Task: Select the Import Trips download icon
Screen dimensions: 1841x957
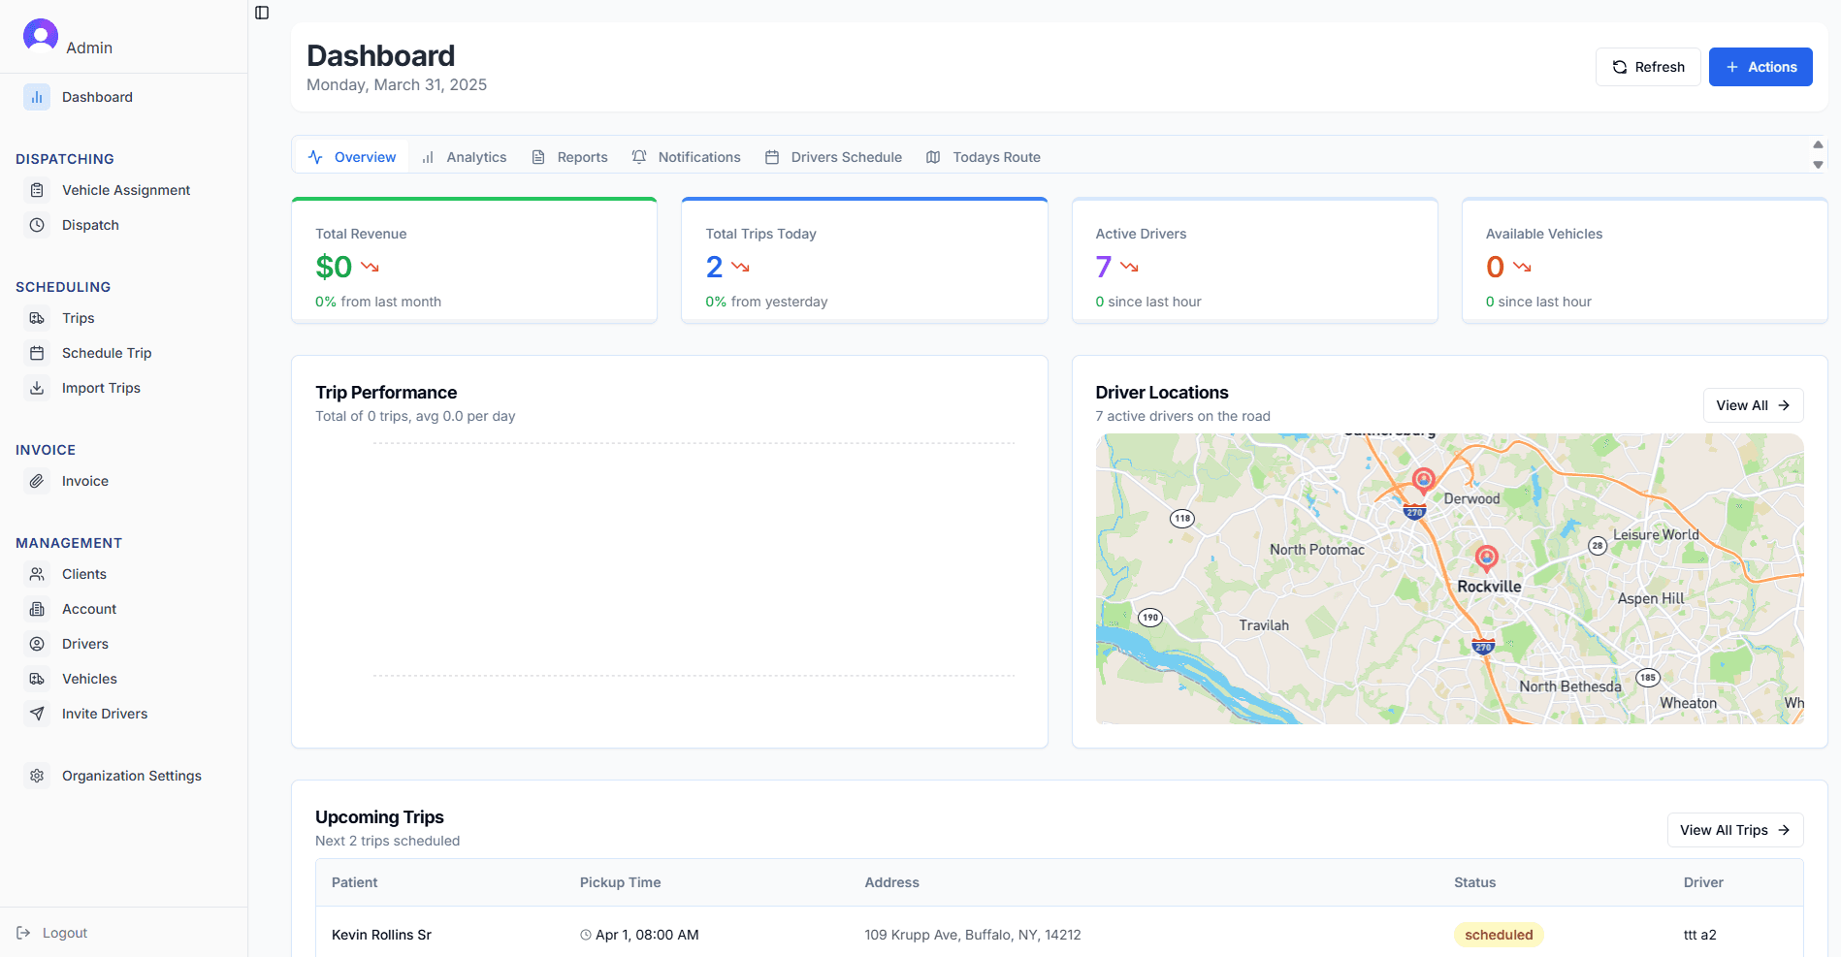Action: click(37, 388)
